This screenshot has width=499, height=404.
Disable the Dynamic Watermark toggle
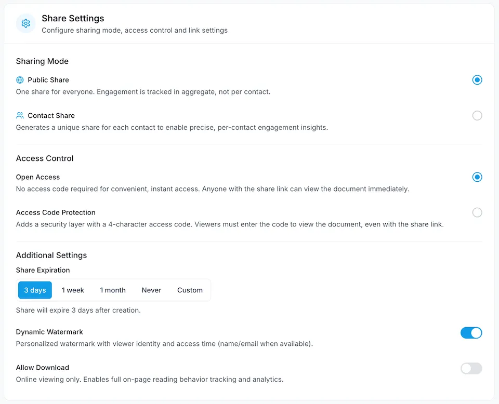coord(471,333)
